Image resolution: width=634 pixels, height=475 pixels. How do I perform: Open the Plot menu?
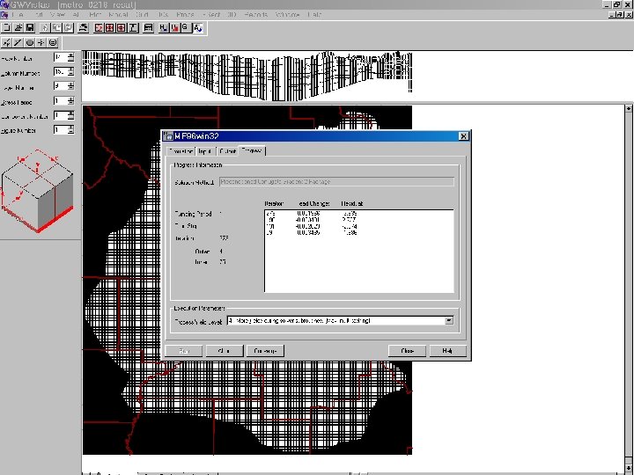click(96, 15)
